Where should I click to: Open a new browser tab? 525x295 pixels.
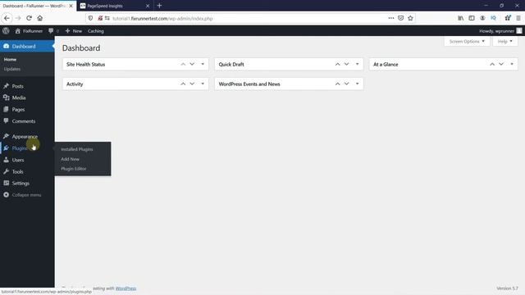pos(159,6)
